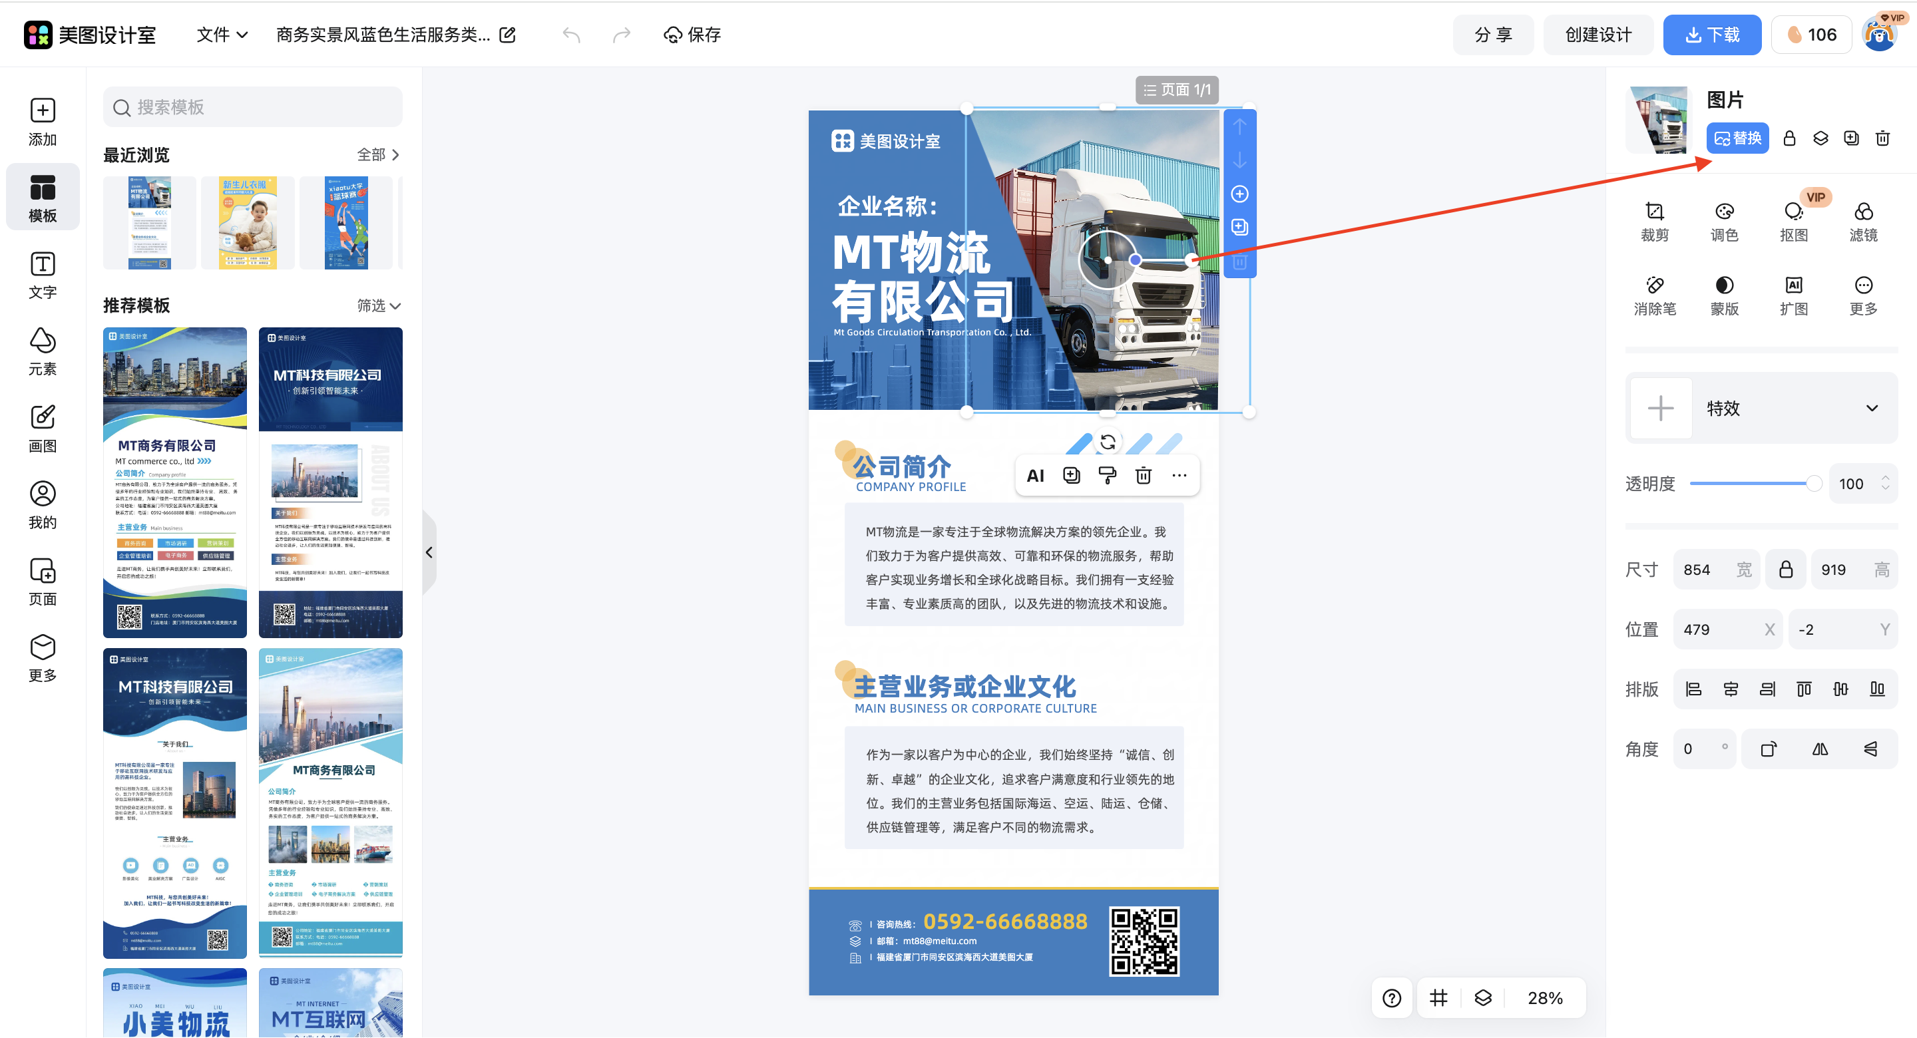This screenshot has height=1038, width=1917.
Task: Open the 调色 color adjustment tool
Action: (x=1724, y=220)
